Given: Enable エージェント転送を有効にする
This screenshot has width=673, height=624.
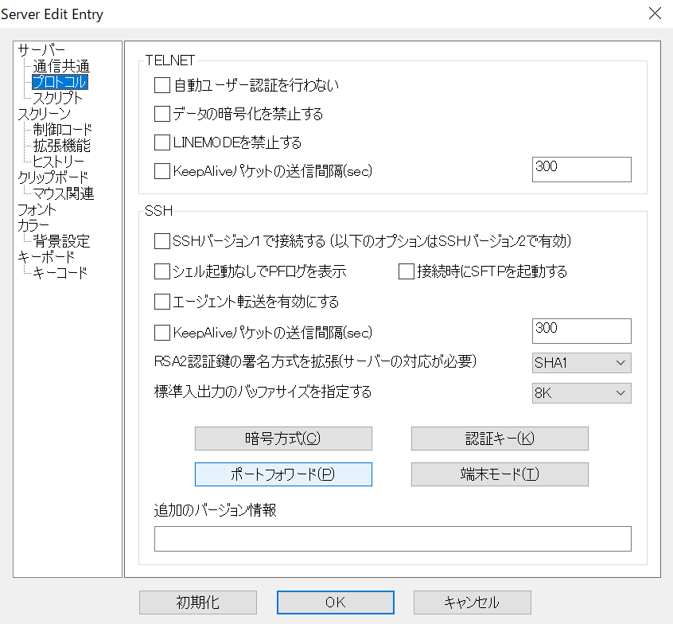Looking at the screenshot, I should pos(161,302).
